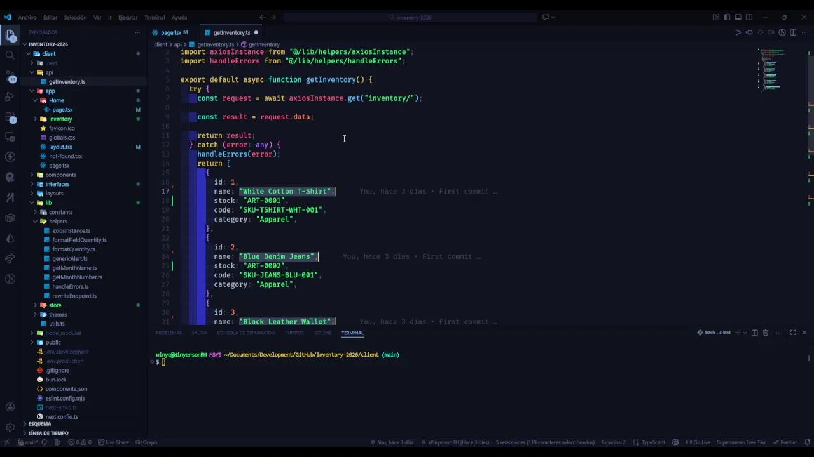The width and height of the screenshot is (814, 457).
Task: Split the editor to the right
Action: click(794, 32)
